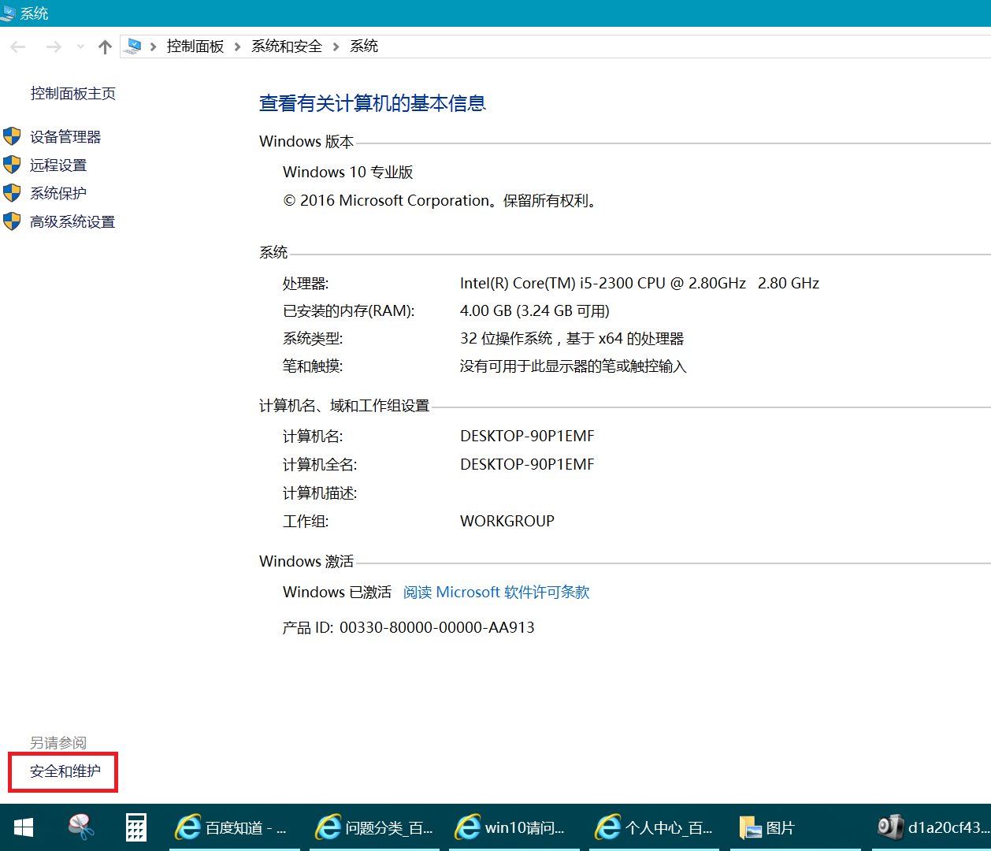Click the computer icon in the address bar
The width and height of the screenshot is (991, 851).
pos(133,46)
